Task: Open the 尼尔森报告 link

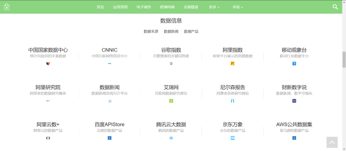Action: point(233,87)
